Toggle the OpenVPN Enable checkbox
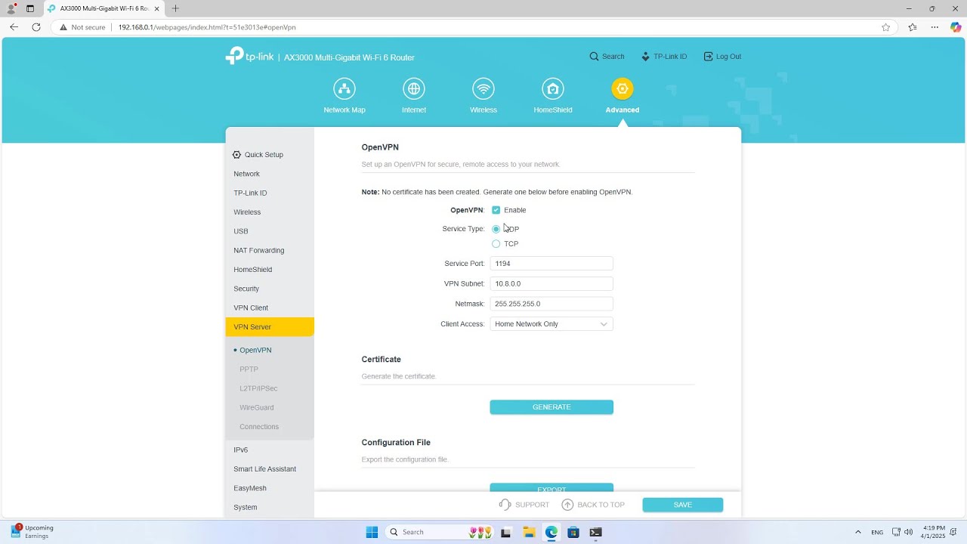This screenshot has height=544, width=967. tap(496, 210)
